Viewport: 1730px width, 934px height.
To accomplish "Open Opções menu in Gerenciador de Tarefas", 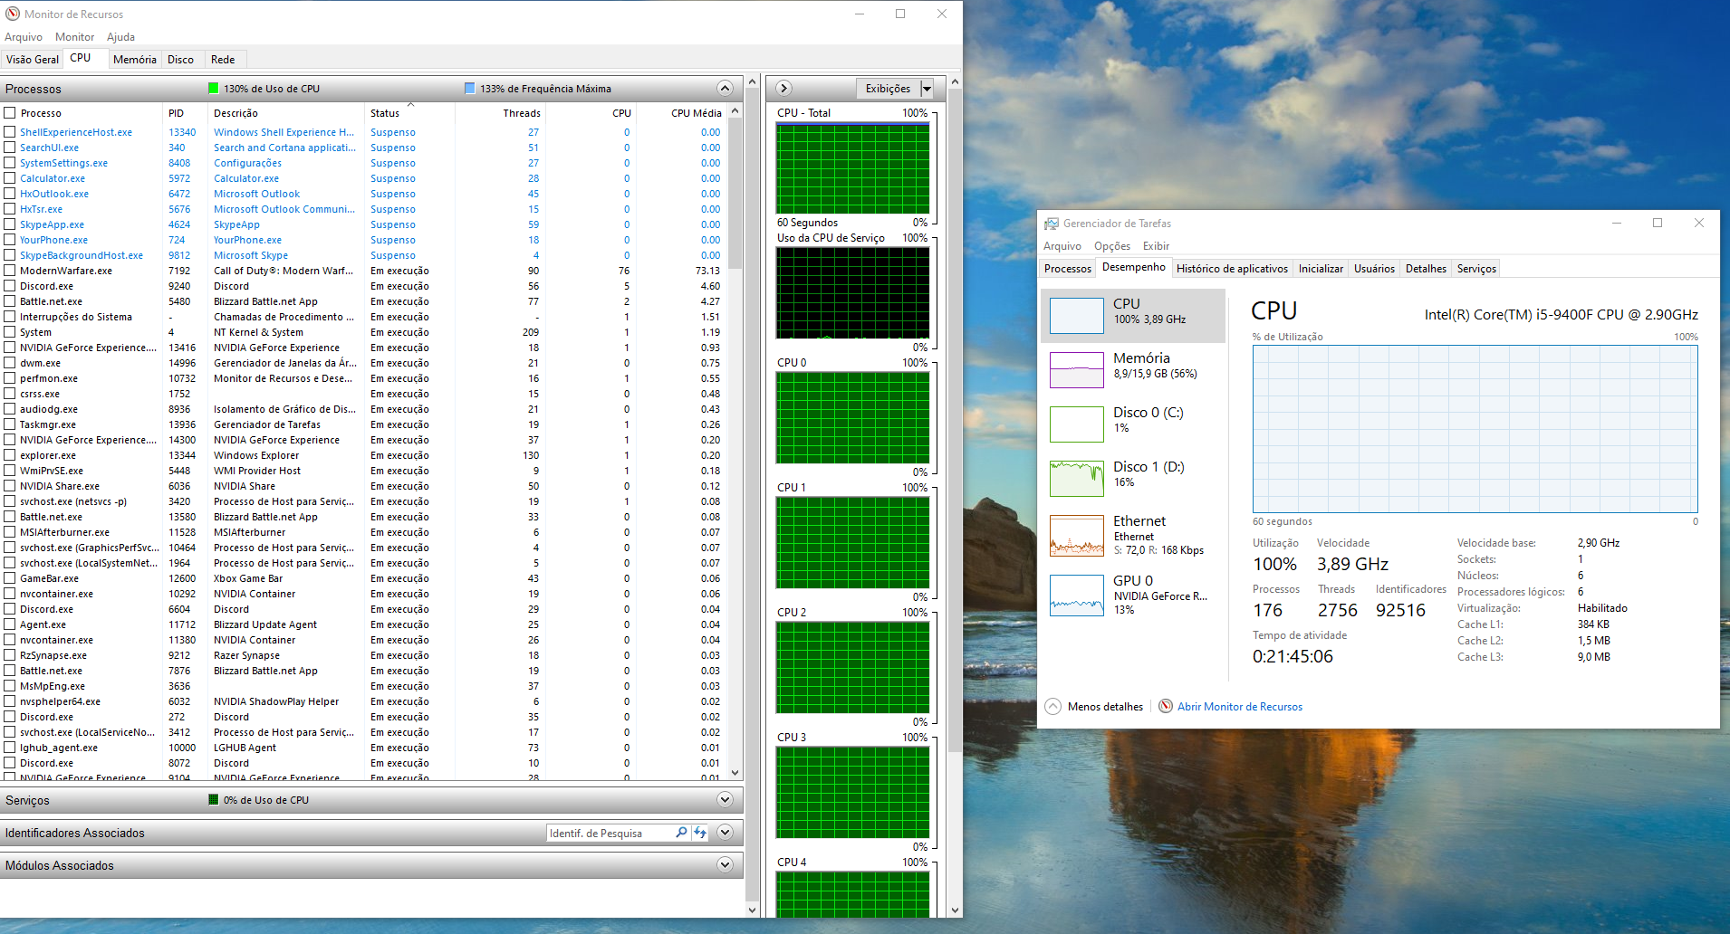I will pos(1112,246).
